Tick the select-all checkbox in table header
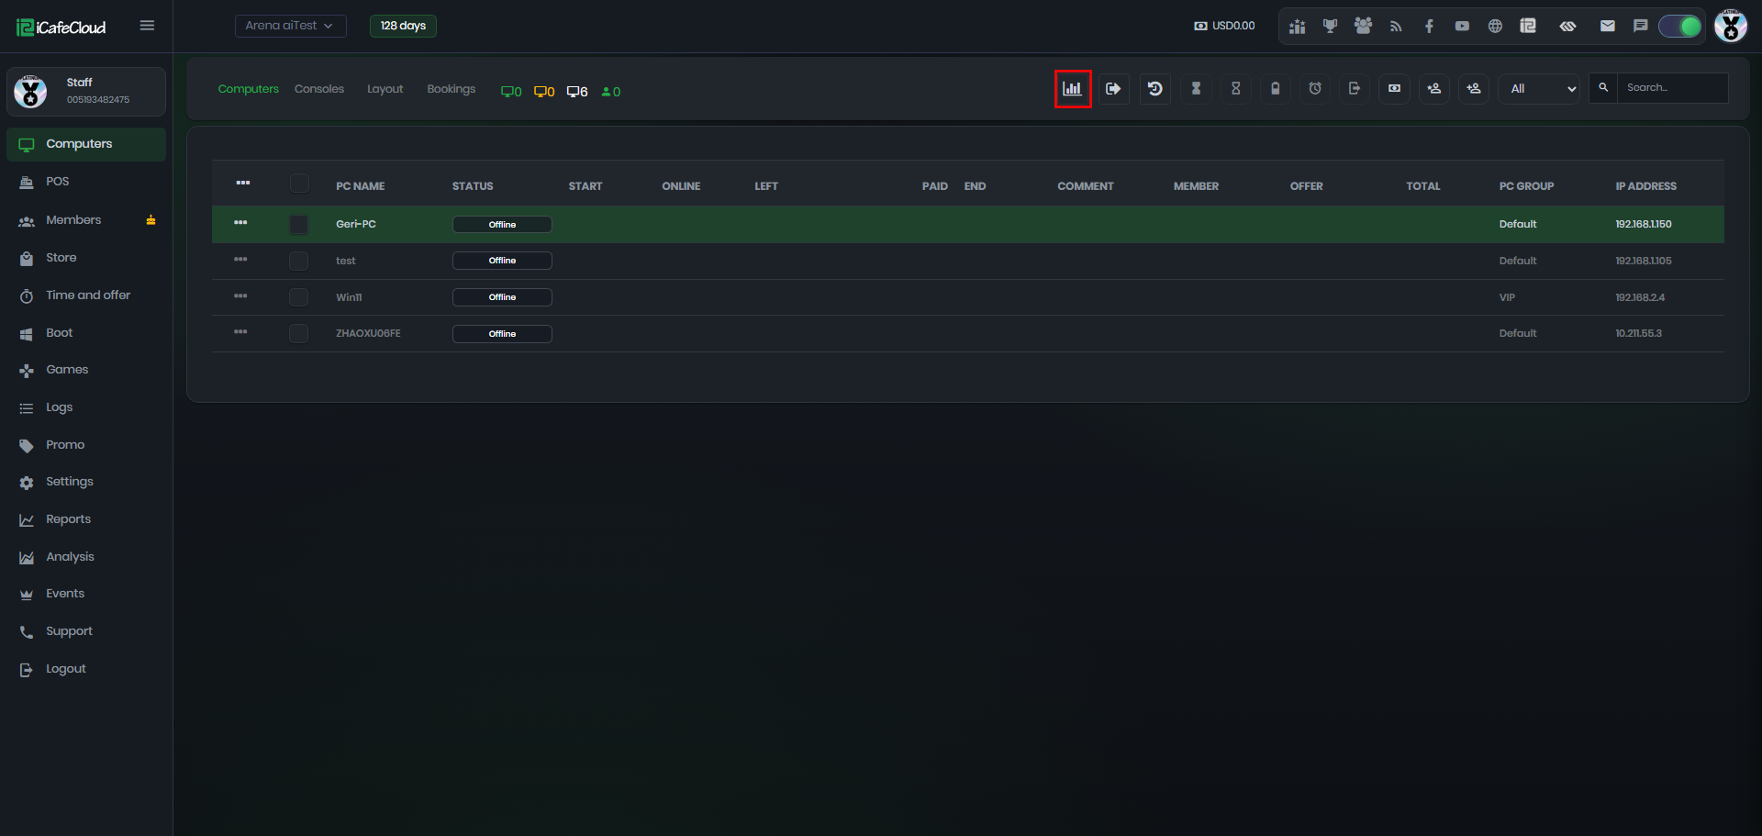Screen dimensions: 1762x836 coord(299,184)
